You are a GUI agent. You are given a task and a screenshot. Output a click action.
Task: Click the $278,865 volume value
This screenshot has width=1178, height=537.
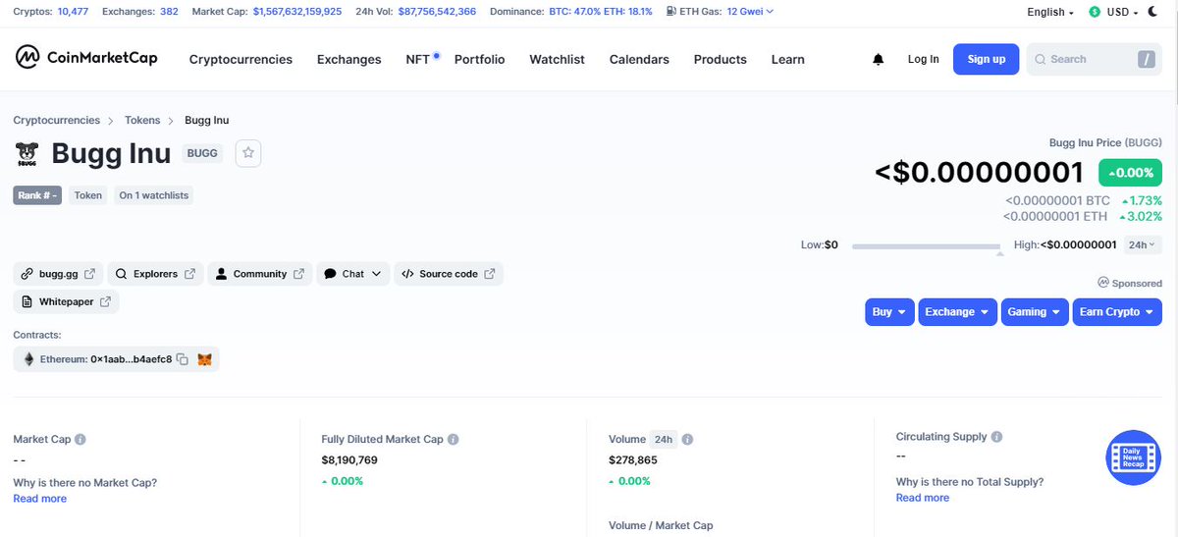[633, 459]
